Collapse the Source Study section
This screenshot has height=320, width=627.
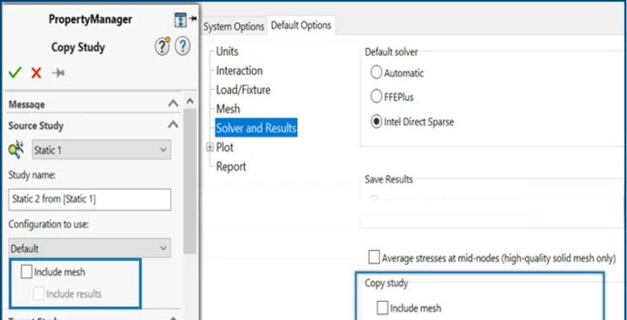click(174, 125)
